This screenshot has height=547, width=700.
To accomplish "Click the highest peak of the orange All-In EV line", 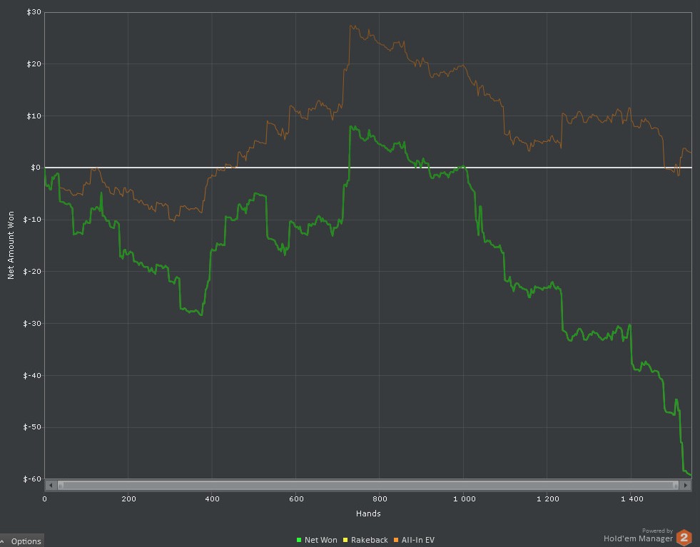I will click(x=352, y=26).
